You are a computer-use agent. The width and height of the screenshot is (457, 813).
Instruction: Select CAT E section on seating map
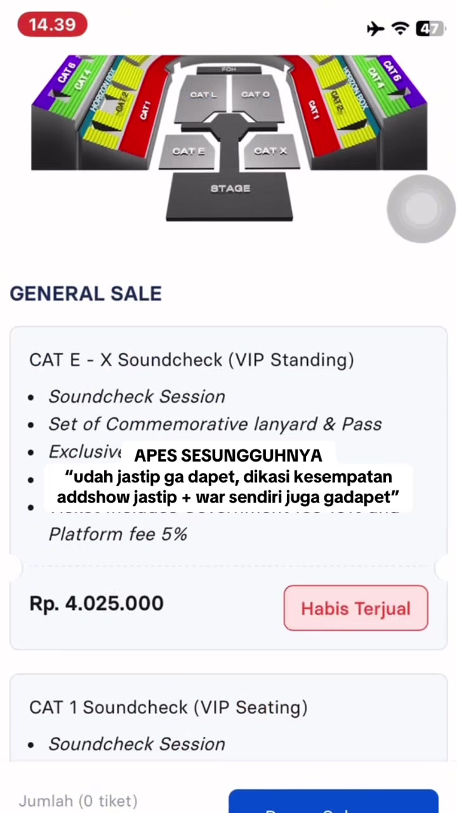189,151
